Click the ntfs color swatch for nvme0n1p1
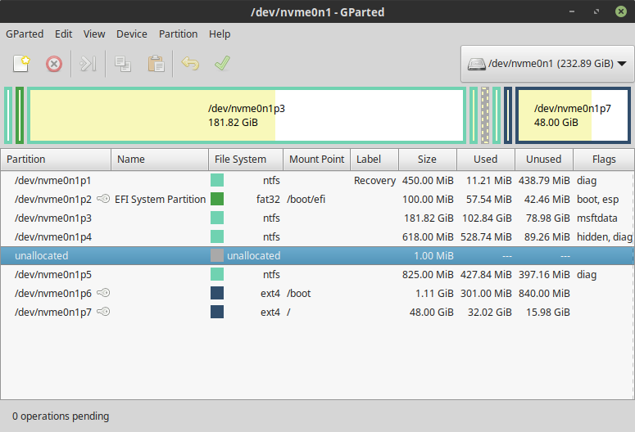This screenshot has height=432, width=635. [x=217, y=180]
